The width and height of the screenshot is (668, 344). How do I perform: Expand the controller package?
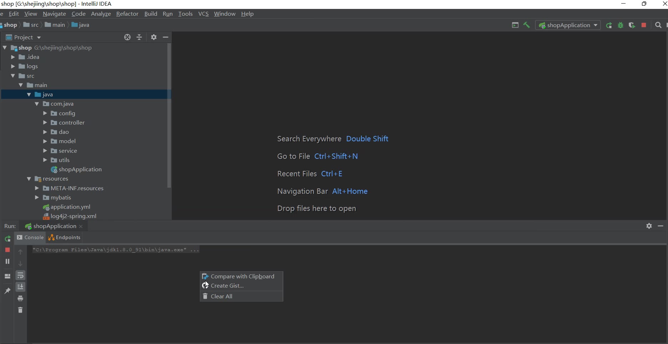(x=45, y=122)
